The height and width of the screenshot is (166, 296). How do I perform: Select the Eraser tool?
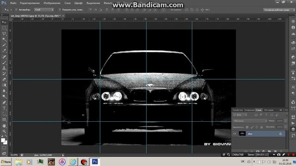pyautogui.click(x=4, y=79)
